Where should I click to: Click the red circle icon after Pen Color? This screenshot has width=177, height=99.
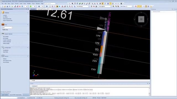coord(136,6)
